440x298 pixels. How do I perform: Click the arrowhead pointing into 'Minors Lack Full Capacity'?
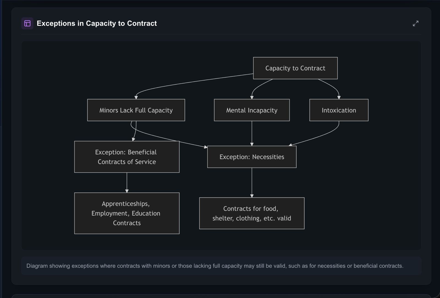136,97
